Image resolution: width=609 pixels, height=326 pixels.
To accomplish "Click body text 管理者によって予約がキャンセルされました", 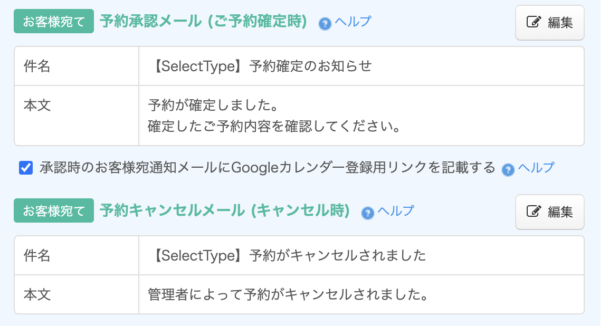I will (288, 294).
